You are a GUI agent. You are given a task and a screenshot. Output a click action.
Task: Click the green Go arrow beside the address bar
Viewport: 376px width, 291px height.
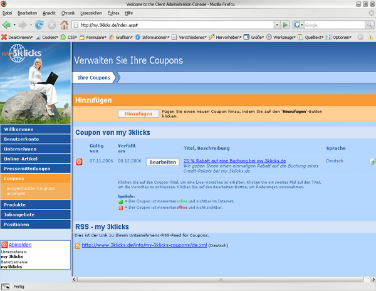pos(285,24)
